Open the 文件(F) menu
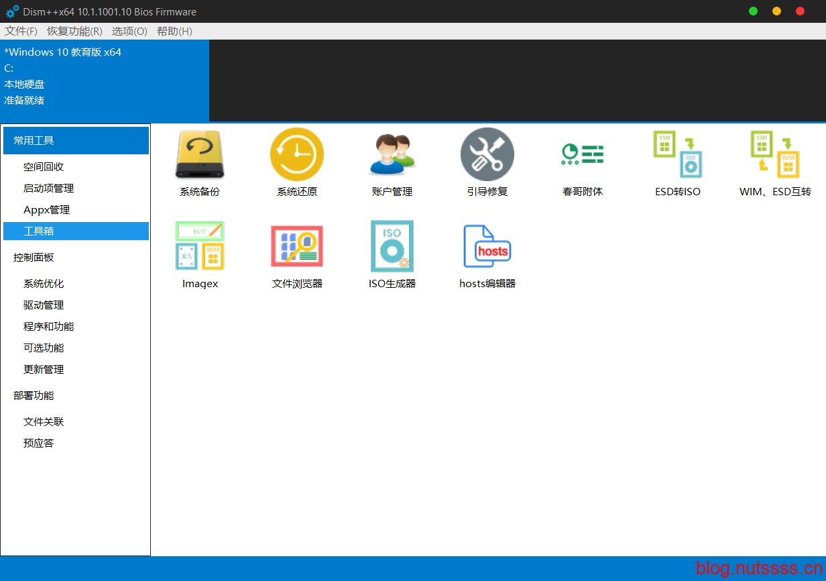This screenshot has width=826, height=581. pos(21,31)
